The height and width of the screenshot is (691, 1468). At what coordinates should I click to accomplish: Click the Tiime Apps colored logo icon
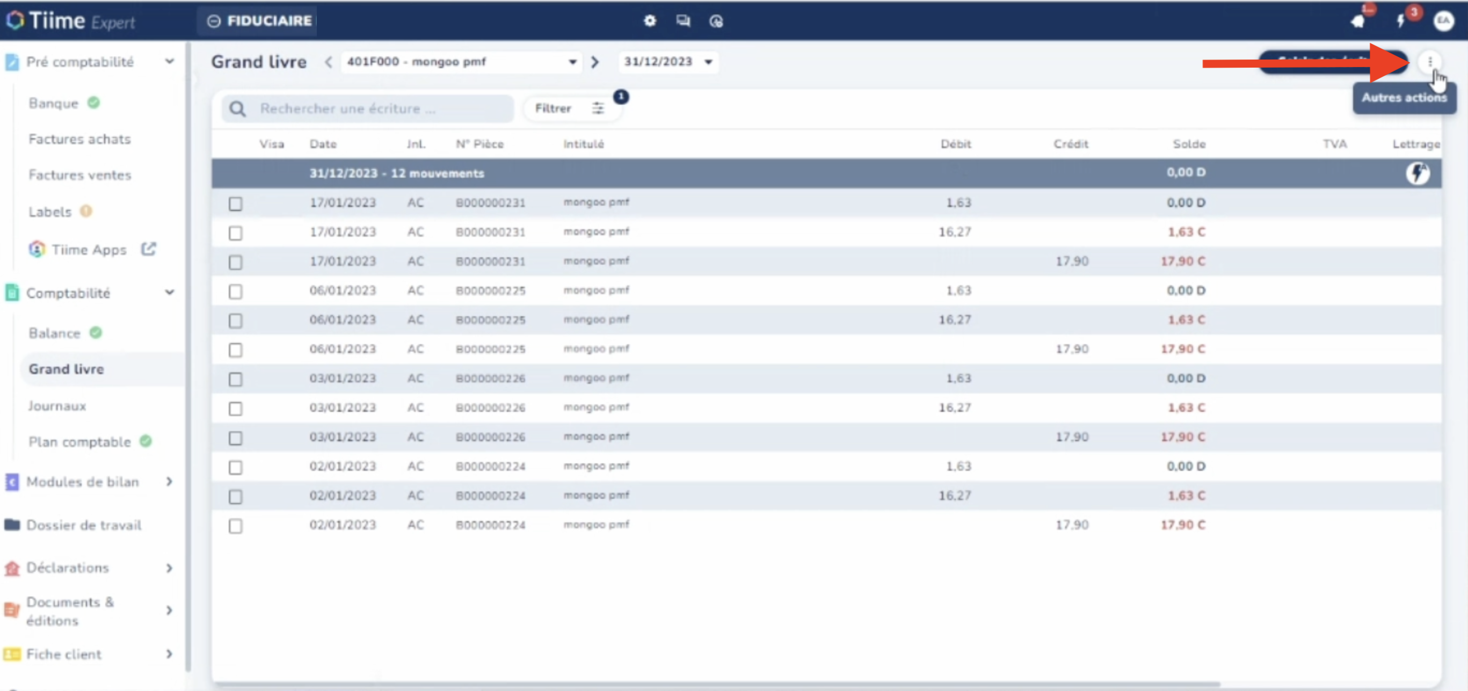[x=37, y=249]
